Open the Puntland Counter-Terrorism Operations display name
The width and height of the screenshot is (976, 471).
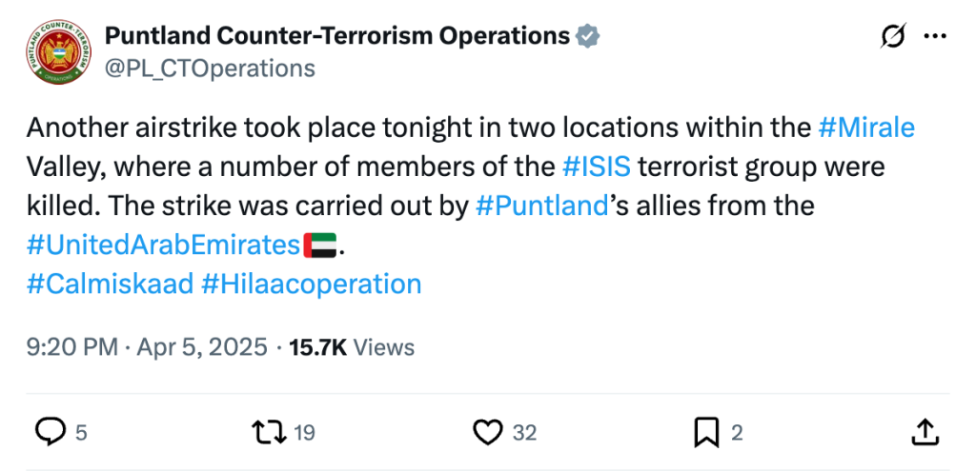click(336, 36)
